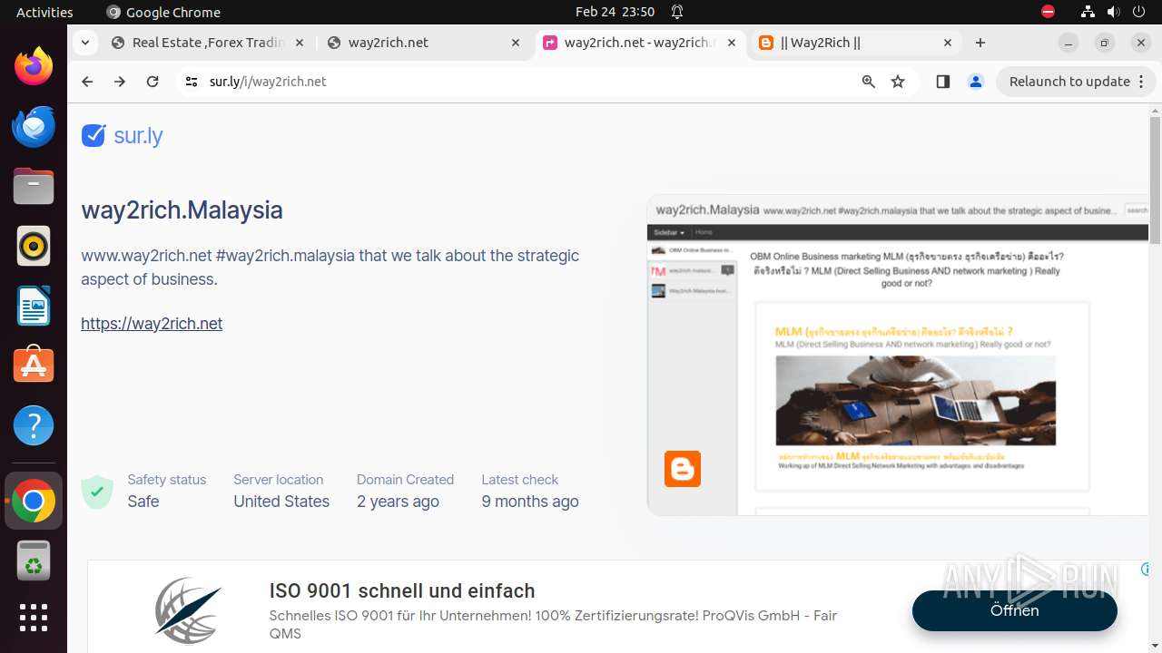View site information icon in address bar

[191, 82]
